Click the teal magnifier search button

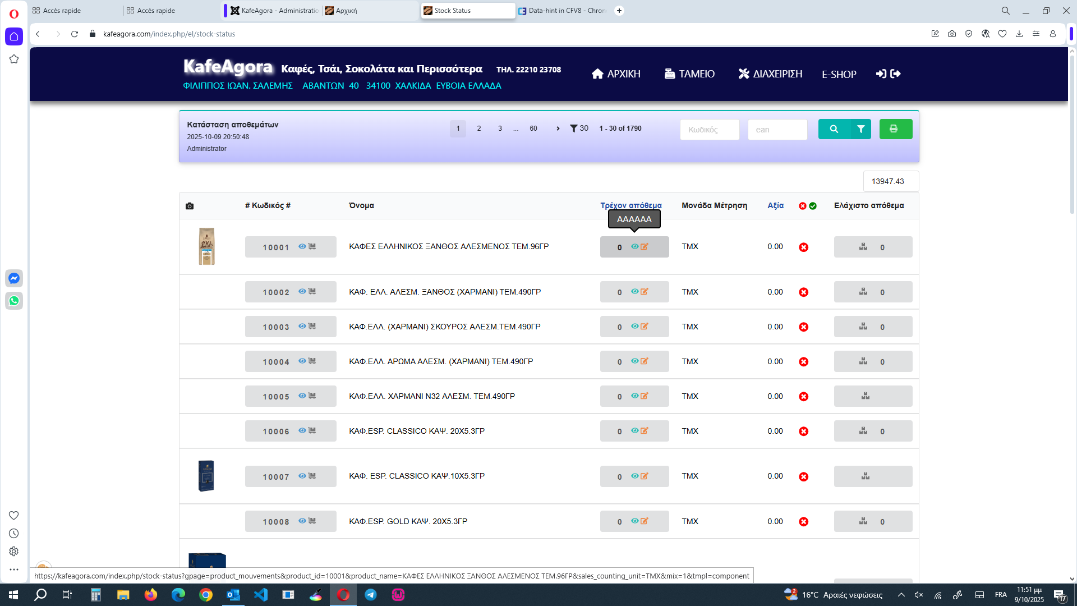[x=834, y=129]
